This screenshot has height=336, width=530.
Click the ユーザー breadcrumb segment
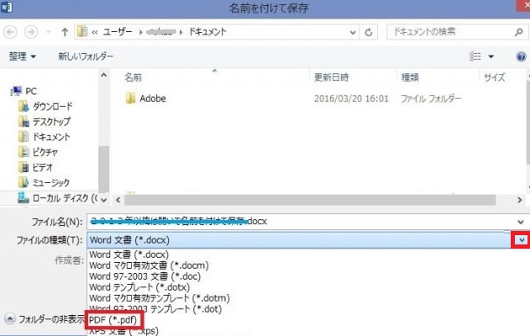(118, 32)
